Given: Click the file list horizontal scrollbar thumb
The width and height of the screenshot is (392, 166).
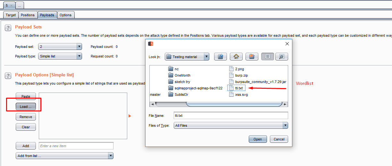Looking at the screenshot, I should tap(234, 104).
